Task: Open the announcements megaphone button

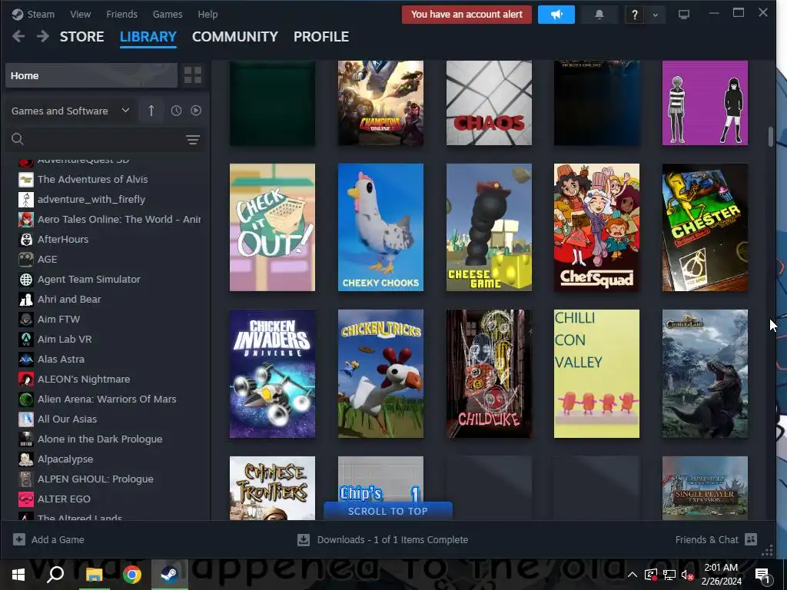Action: 556,15
